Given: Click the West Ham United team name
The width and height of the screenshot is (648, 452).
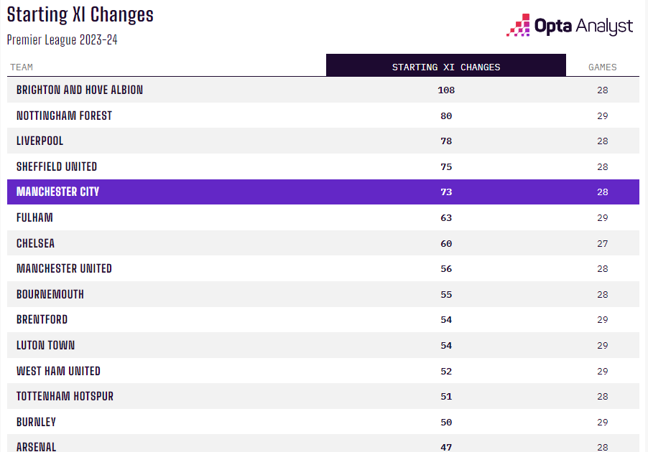Looking at the screenshot, I should click(58, 371).
